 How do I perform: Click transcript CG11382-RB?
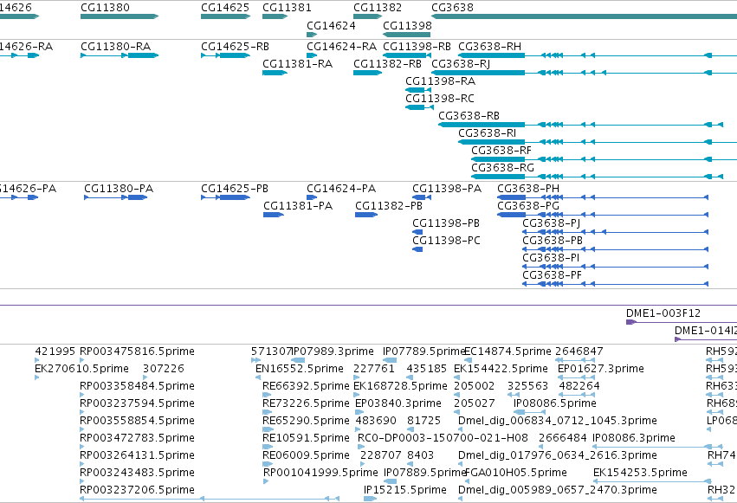(387, 64)
